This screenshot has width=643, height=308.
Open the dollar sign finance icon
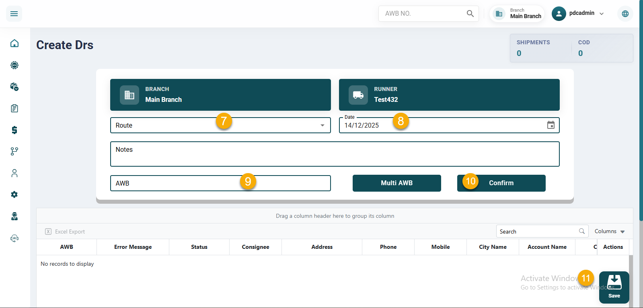(14, 130)
